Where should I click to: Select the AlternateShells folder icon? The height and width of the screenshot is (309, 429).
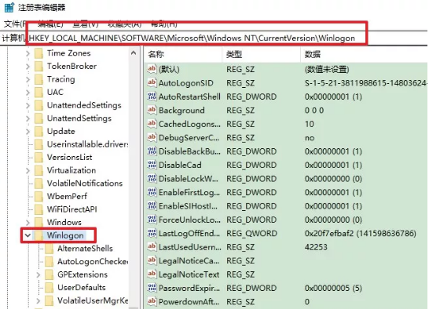click(x=49, y=248)
